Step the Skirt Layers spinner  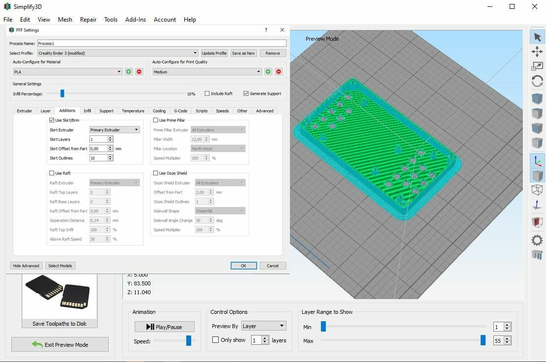(x=111, y=139)
